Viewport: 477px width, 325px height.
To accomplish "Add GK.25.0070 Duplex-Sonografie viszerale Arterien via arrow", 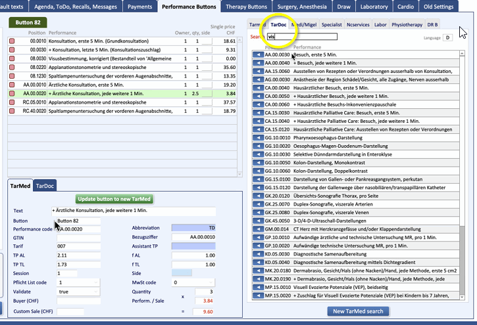I will (258, 204).
